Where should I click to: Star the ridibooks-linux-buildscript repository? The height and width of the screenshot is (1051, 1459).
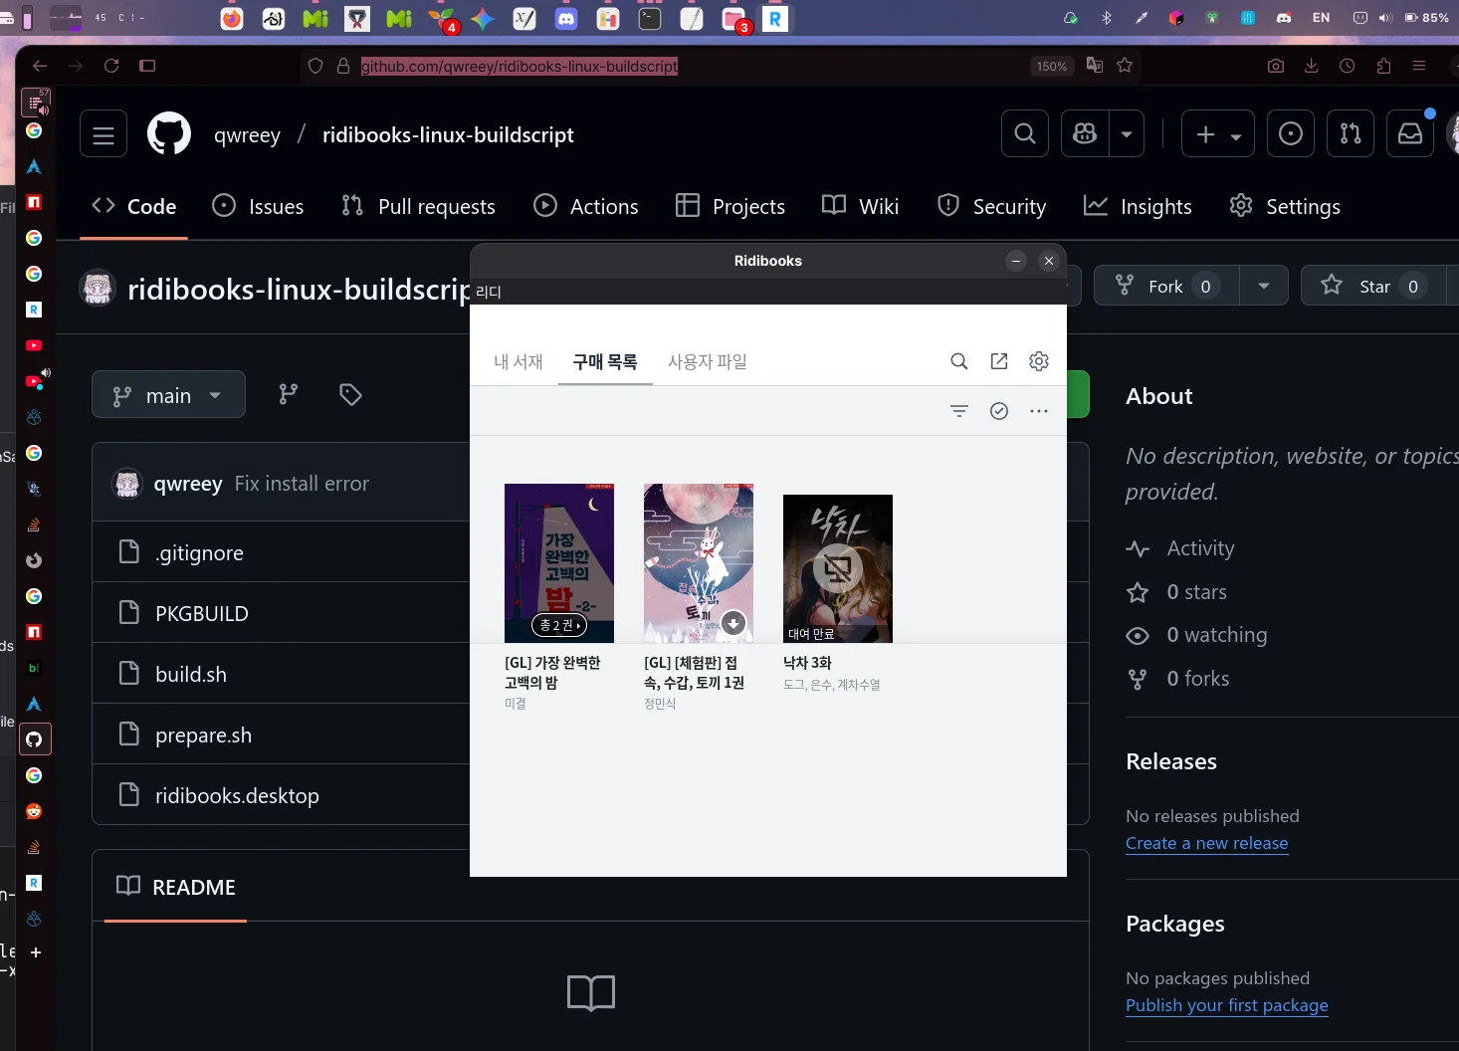[1359, 287]
